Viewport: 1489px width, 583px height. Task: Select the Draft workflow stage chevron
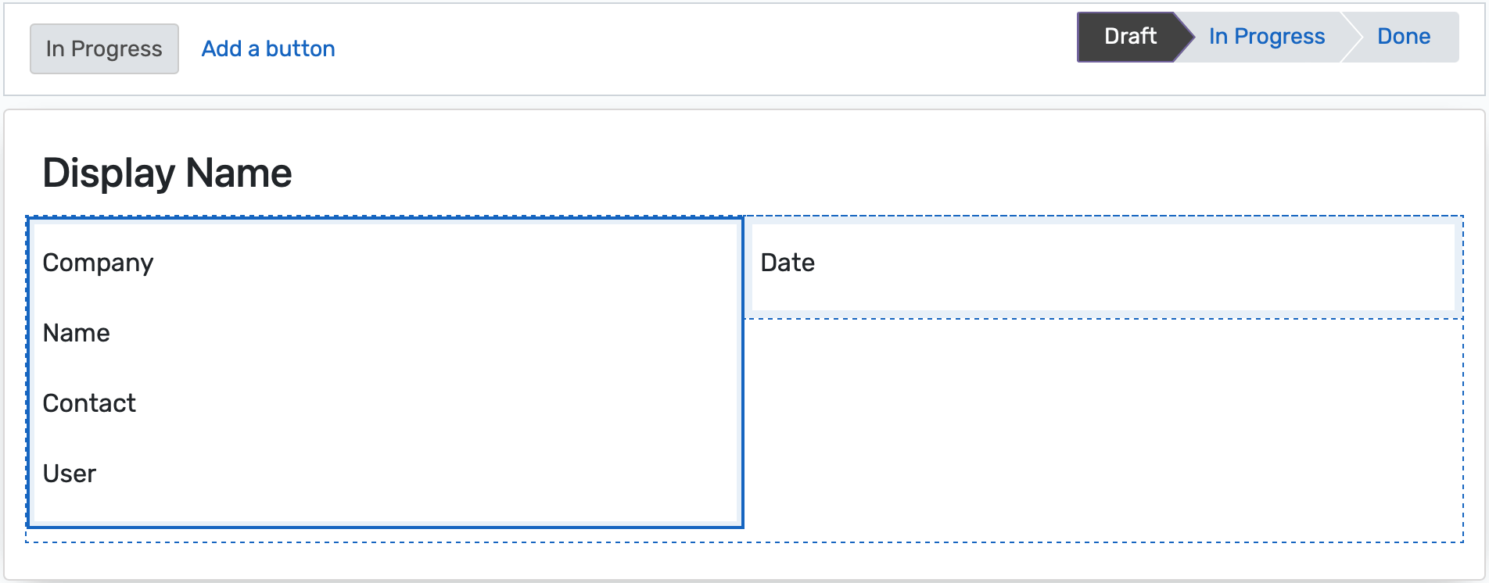click(1128, 36)
